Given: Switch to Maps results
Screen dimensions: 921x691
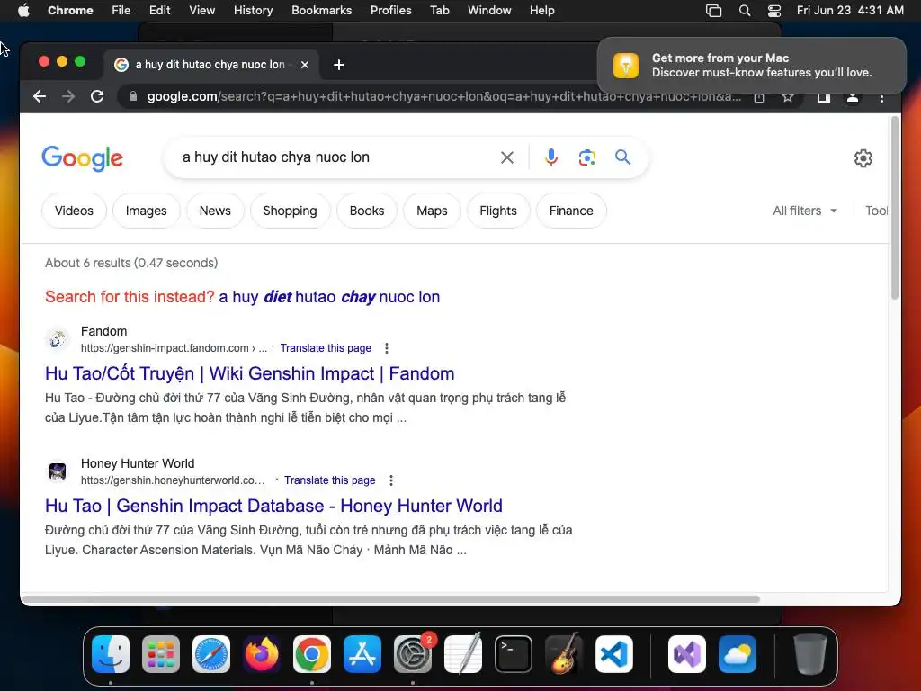Looking at the screenshot, I should click(x=432, y=211).
